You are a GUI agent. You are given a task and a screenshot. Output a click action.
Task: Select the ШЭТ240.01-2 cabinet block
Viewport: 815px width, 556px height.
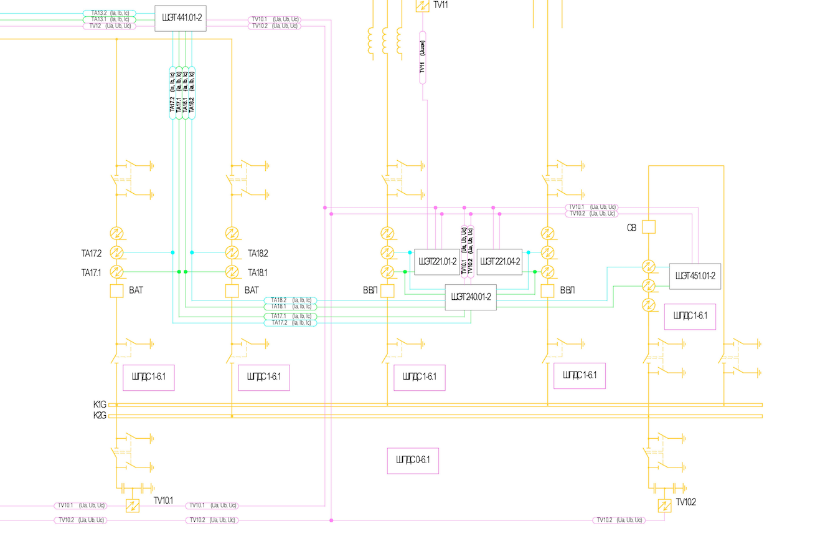(x=471, y=297)
